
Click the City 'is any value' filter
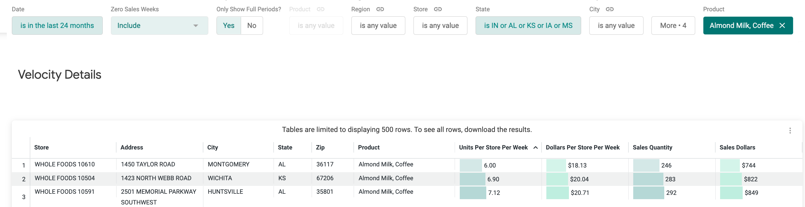pos(616,26)
